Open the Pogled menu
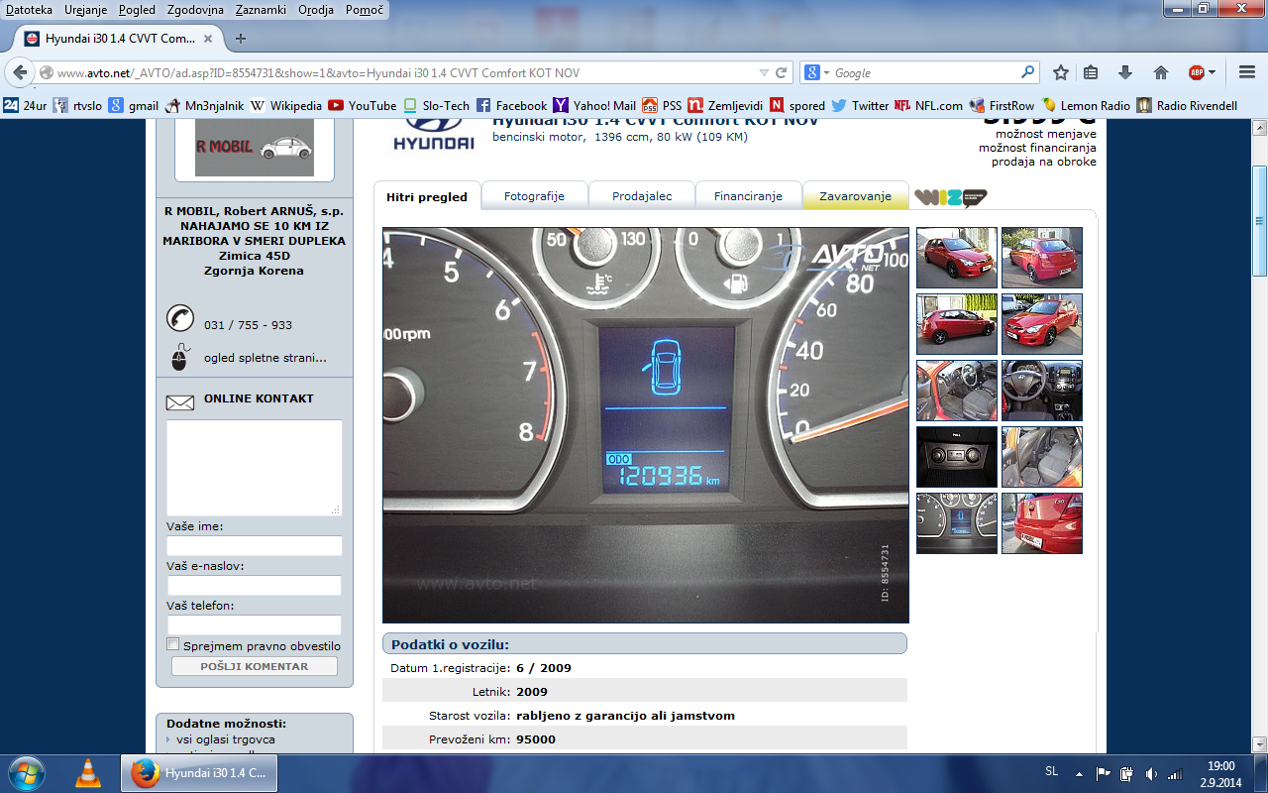 (137, 9)
